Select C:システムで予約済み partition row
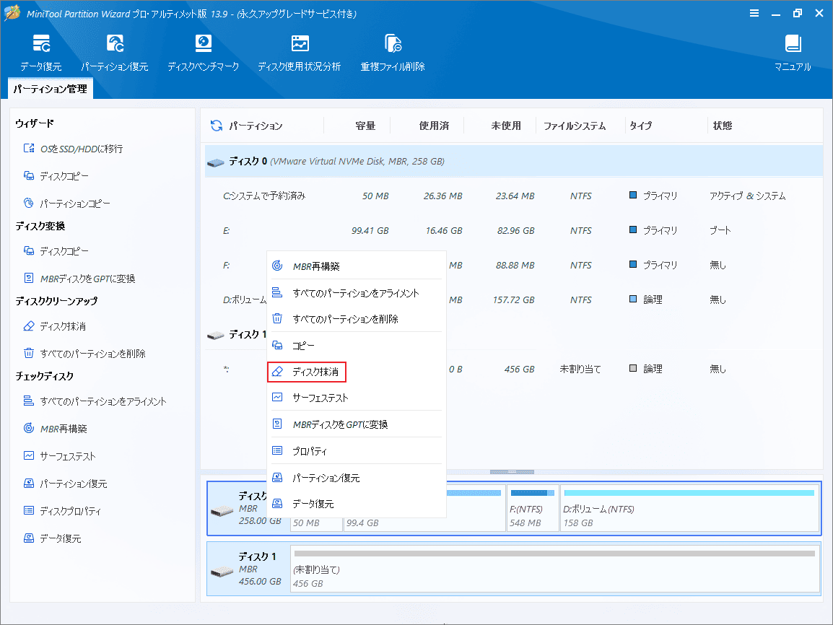The width and height of the screenshot is (833, 625). tap(514, 196)
